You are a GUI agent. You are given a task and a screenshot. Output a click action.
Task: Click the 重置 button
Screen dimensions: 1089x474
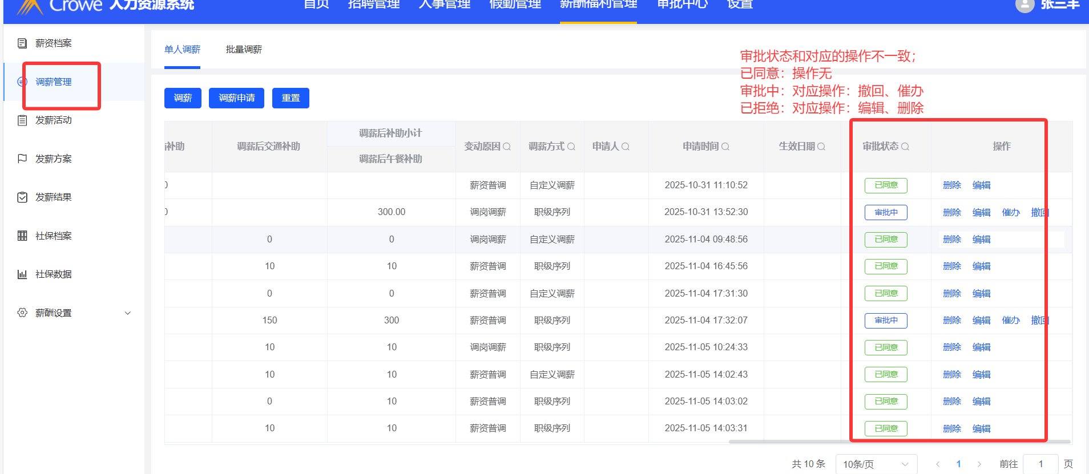click(291, 98)
